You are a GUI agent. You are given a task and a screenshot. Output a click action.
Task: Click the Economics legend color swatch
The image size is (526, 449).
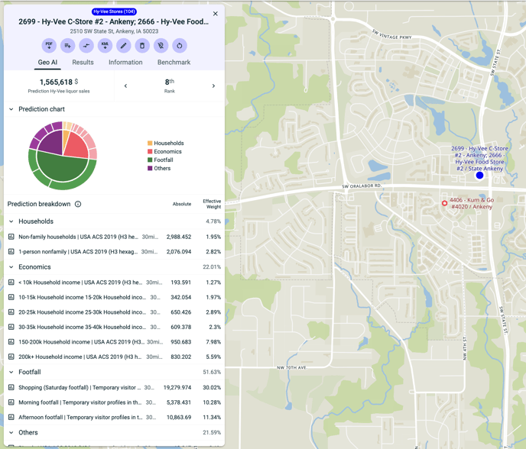click(150, 151)
